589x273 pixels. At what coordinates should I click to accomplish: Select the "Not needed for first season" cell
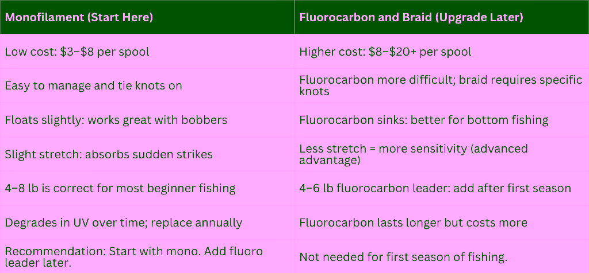coord(403,258)
